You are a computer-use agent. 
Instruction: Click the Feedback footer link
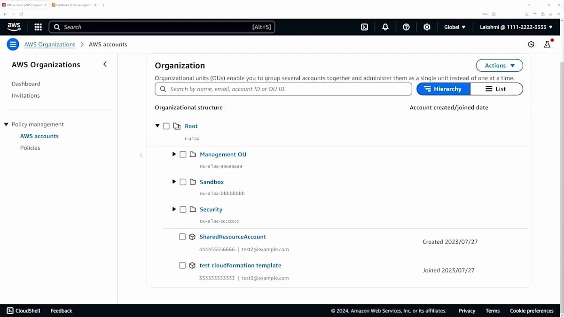pos(61,310)
